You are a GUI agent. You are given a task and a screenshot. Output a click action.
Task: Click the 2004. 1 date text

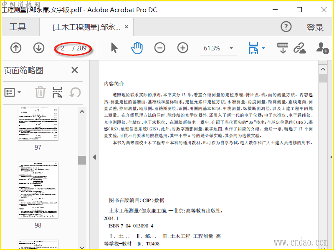click(111, 218)
